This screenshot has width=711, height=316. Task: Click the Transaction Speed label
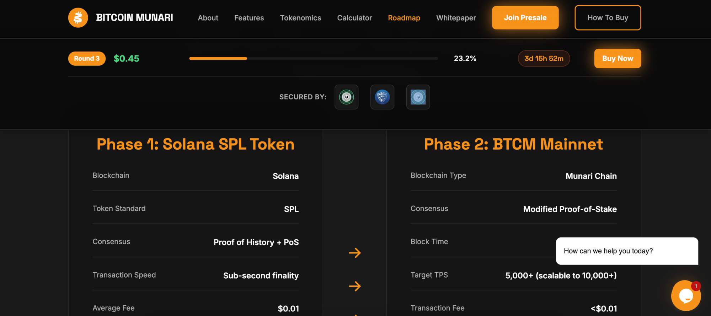(x=124, y=275)
